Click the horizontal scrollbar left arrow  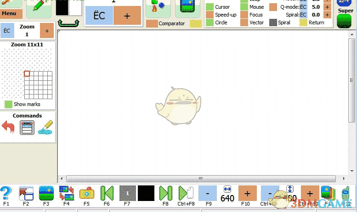62,179
